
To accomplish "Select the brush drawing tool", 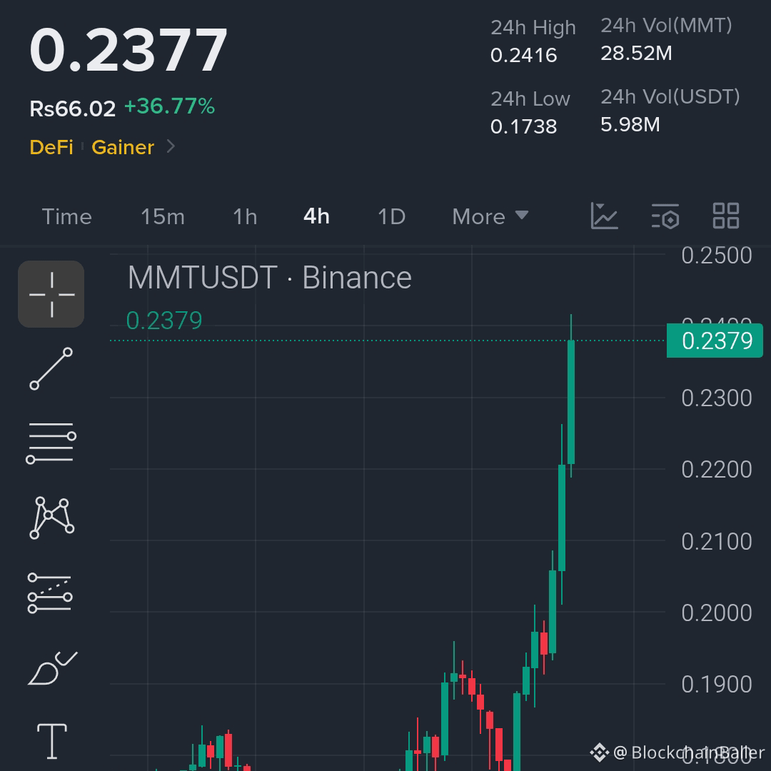I will (x=52, y=667).
